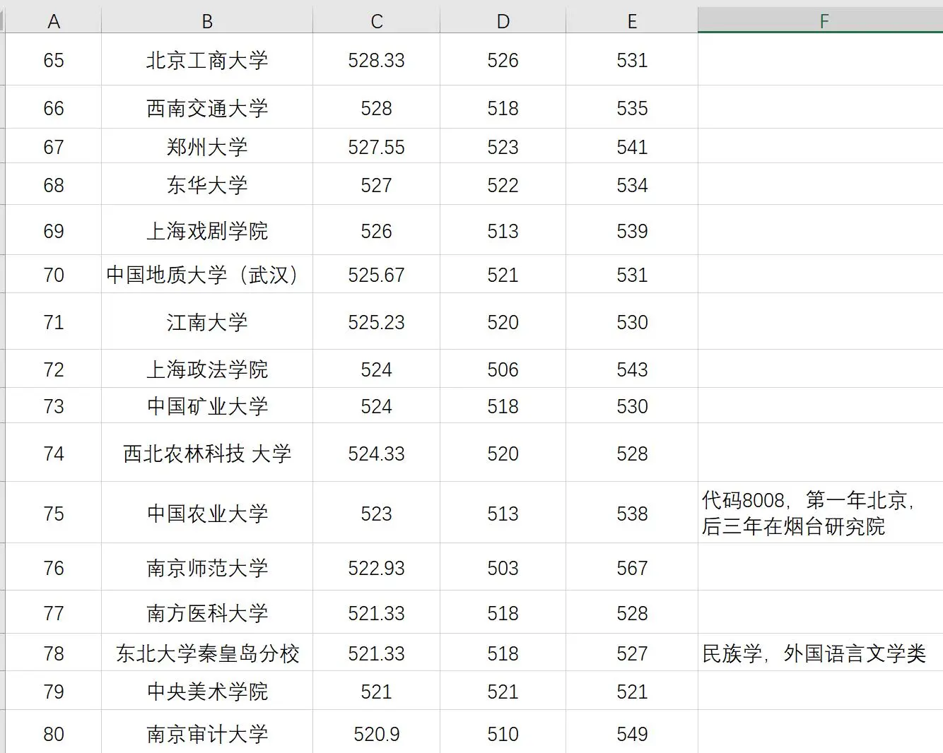Select column header C
943x753 pixels.
click(x=375, y=20)
